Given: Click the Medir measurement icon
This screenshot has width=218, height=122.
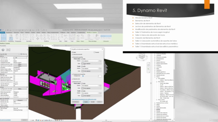Looking at the screenshot, I should [x=65, y=36].
